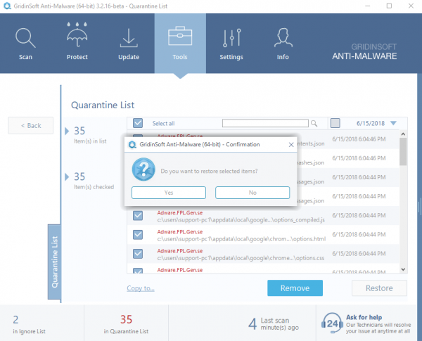Go back with the < Back button
This screenshot has width=422, height=341.
click(31, 125)
